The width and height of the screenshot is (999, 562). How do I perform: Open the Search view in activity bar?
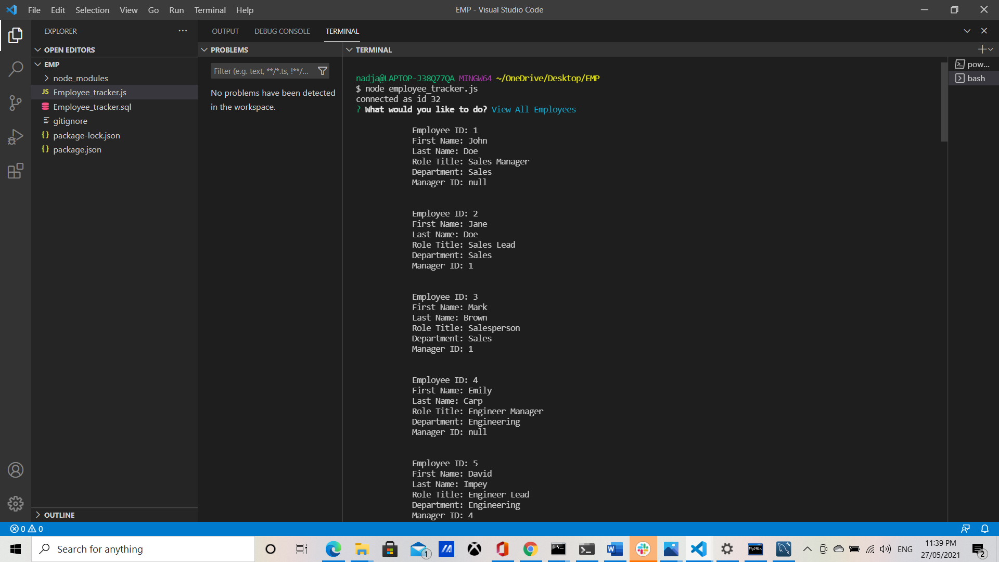tap(16, 69)
